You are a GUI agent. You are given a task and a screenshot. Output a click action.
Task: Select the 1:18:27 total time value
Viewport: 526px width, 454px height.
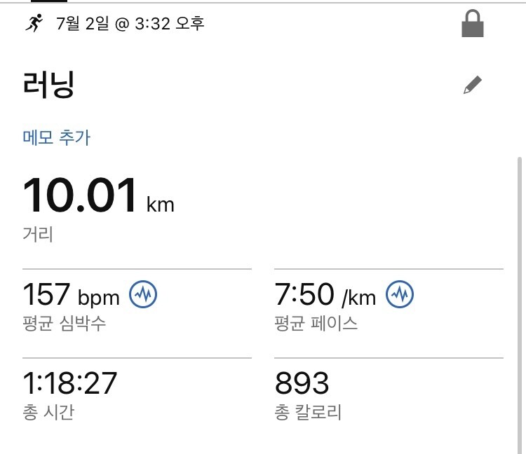(x=69, y=383)
